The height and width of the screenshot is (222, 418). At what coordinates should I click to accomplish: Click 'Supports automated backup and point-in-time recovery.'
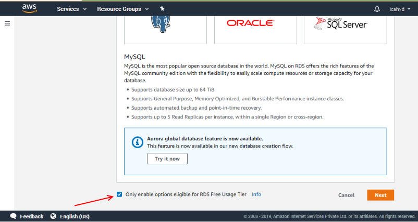pyautogui.click(x=196, y=108)
